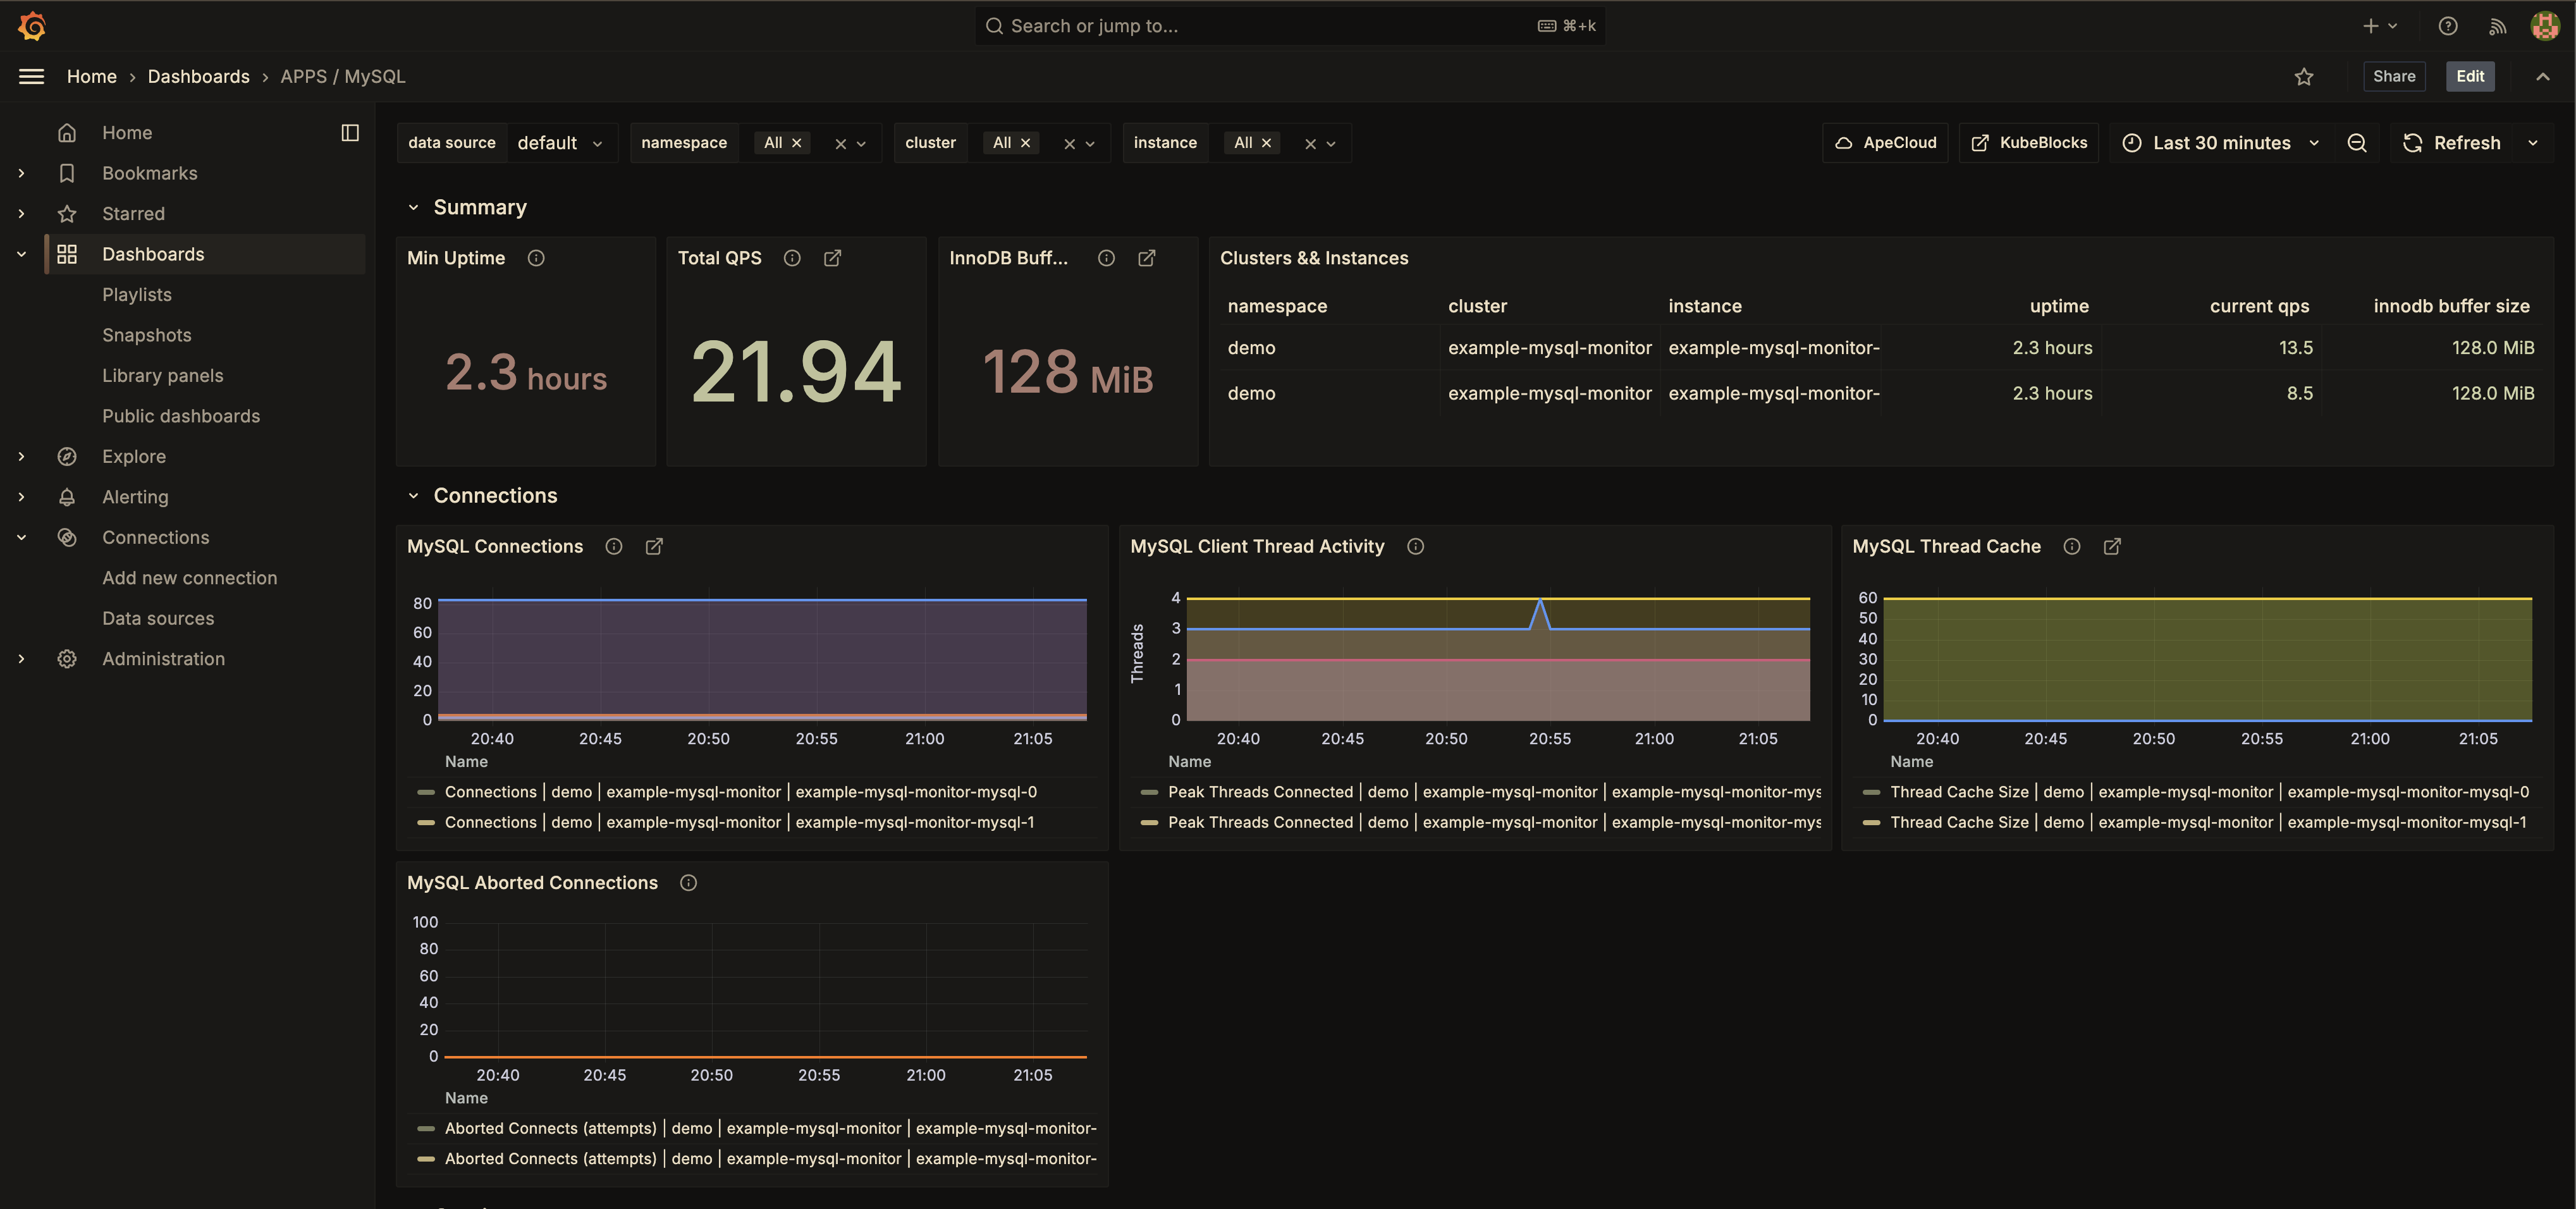Viewport: 2576px width, 1209px height.
Task: Open Playlists in the sidebar
Action: 137,295
